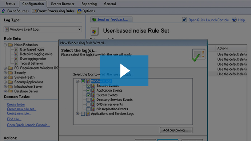This screenshot has height=141, width=251.
Task: Click Applications and Services Logs icon
Action: click(x=88, y=114)
